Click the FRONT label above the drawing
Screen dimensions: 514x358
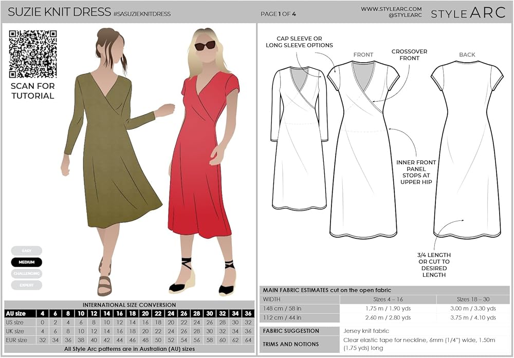pyautogui.click(x=363, y=54)
